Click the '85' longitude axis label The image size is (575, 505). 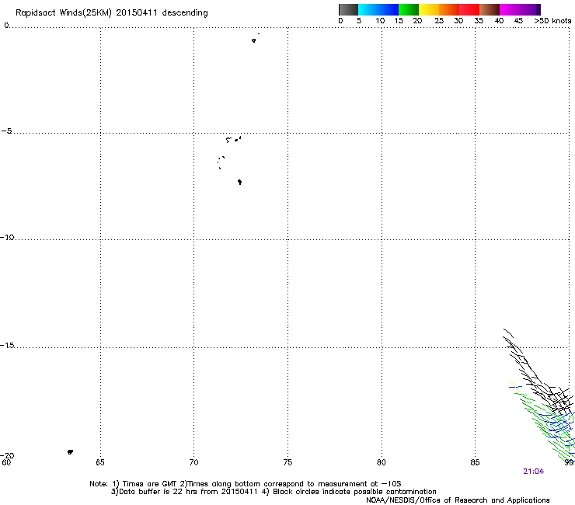(475, 462)
